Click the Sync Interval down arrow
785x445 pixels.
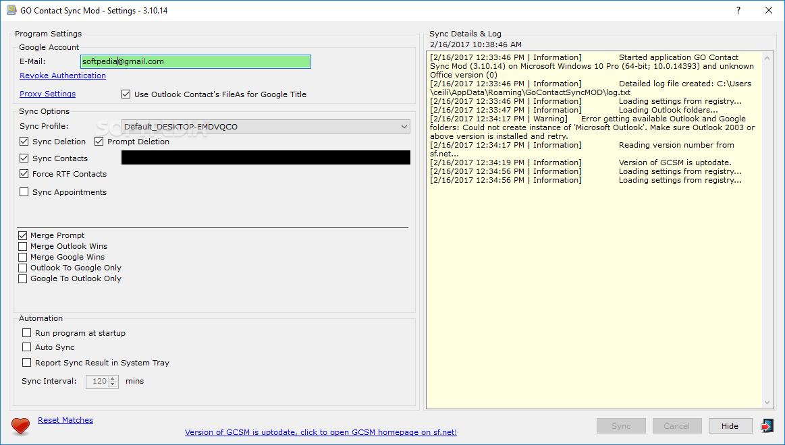click(113, 384)
